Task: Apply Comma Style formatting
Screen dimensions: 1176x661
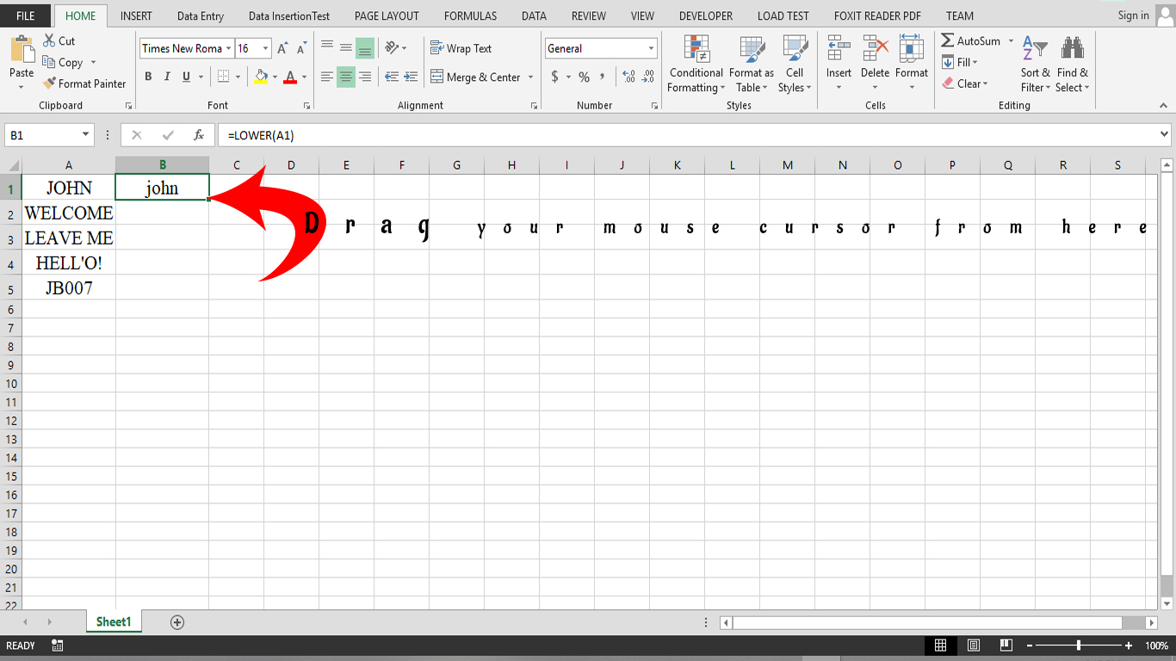Action: 602,77
